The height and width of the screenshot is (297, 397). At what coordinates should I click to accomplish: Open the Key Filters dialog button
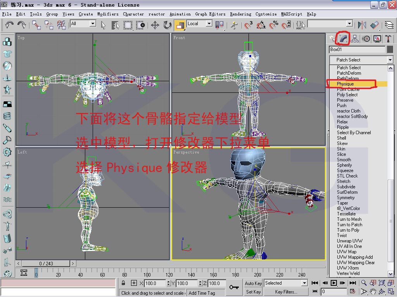tap(286, 292)
